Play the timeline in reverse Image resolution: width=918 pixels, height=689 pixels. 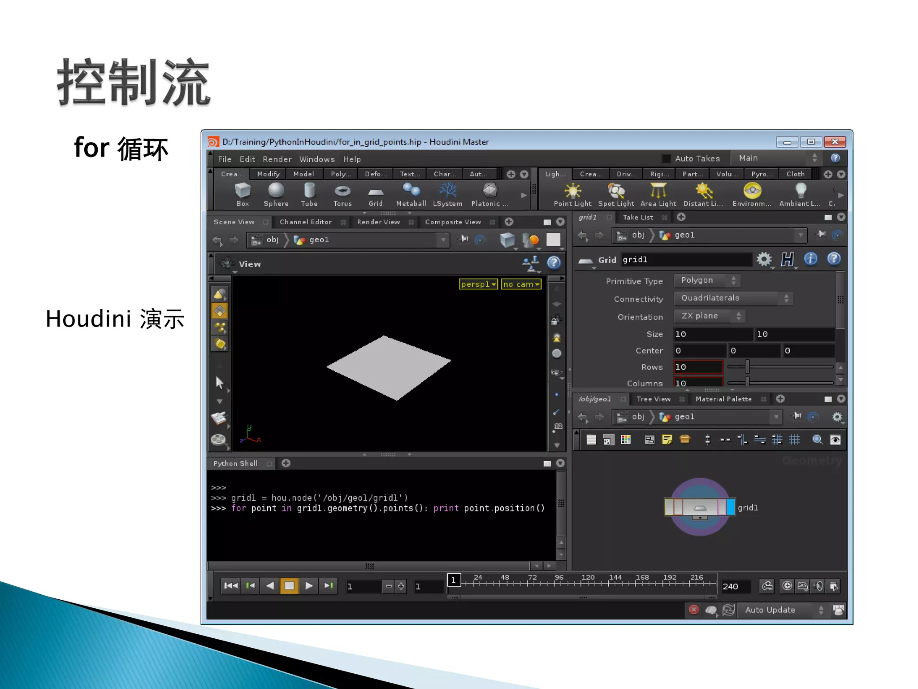(x=270, y=585)
